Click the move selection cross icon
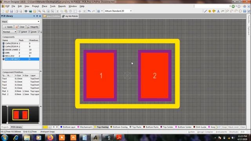This screenshot has height=141, width=251. [80, 11]
